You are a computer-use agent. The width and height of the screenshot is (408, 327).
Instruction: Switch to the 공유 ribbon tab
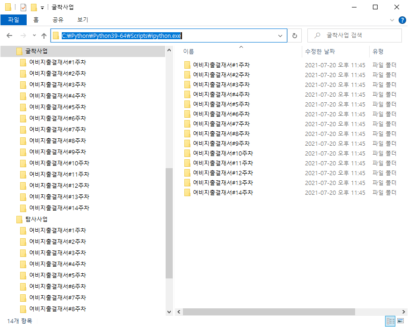click(x=58, y=20)
